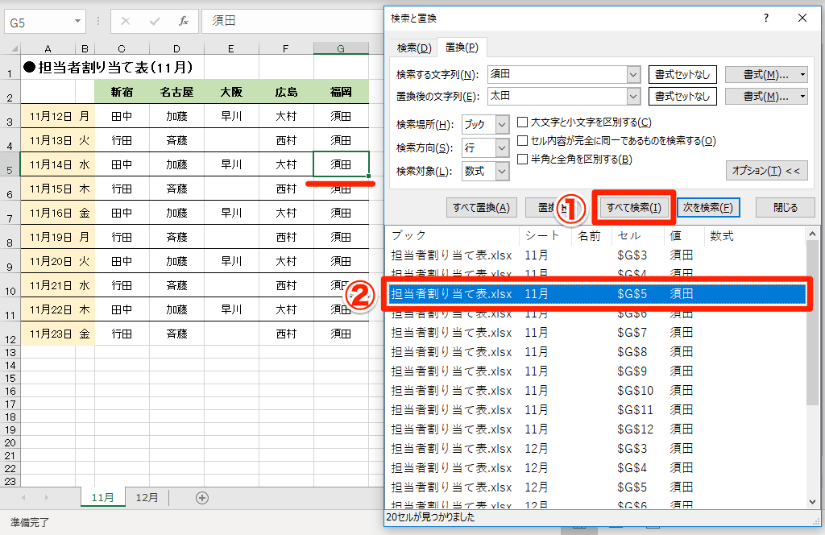
Task: Switch to the 検索(D) tab
Action: pos(414,48)
